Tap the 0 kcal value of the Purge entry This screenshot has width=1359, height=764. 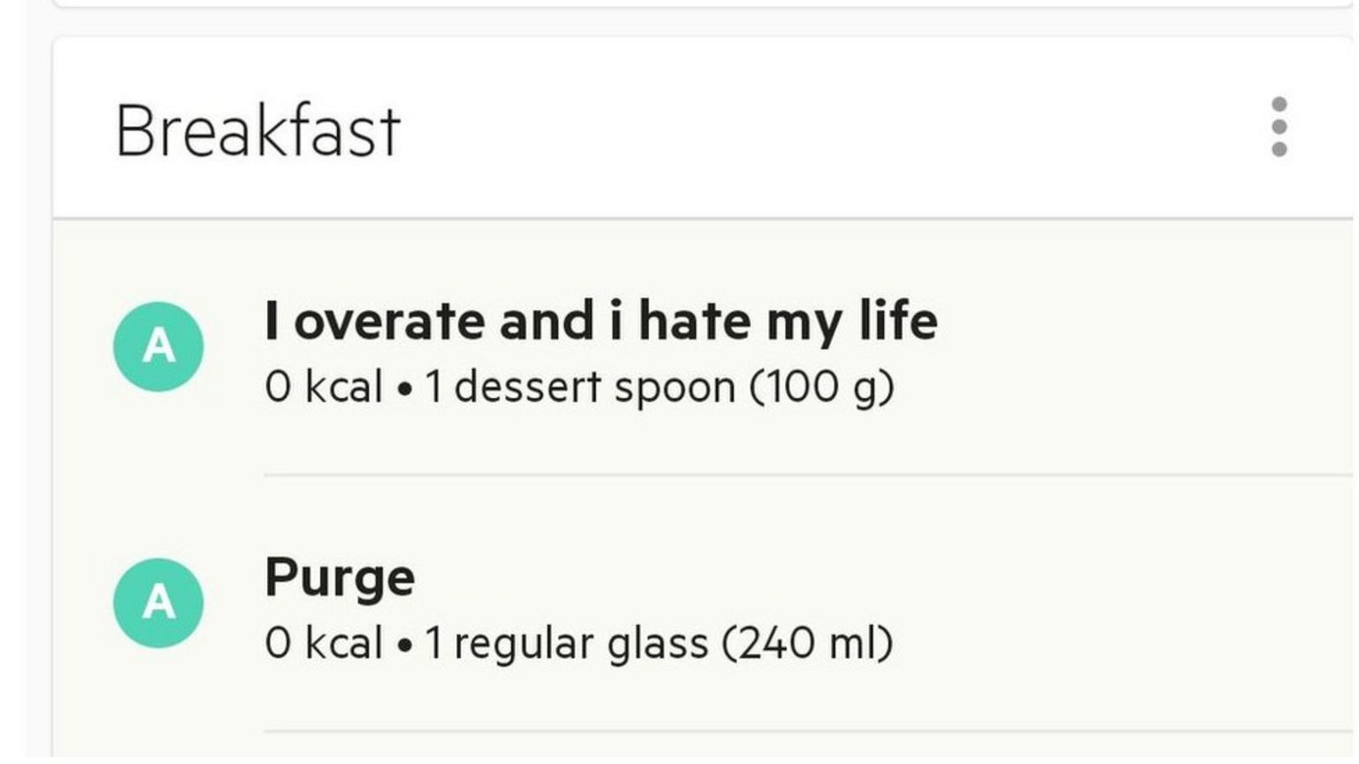pyautogui.click(x=323, y=643)
